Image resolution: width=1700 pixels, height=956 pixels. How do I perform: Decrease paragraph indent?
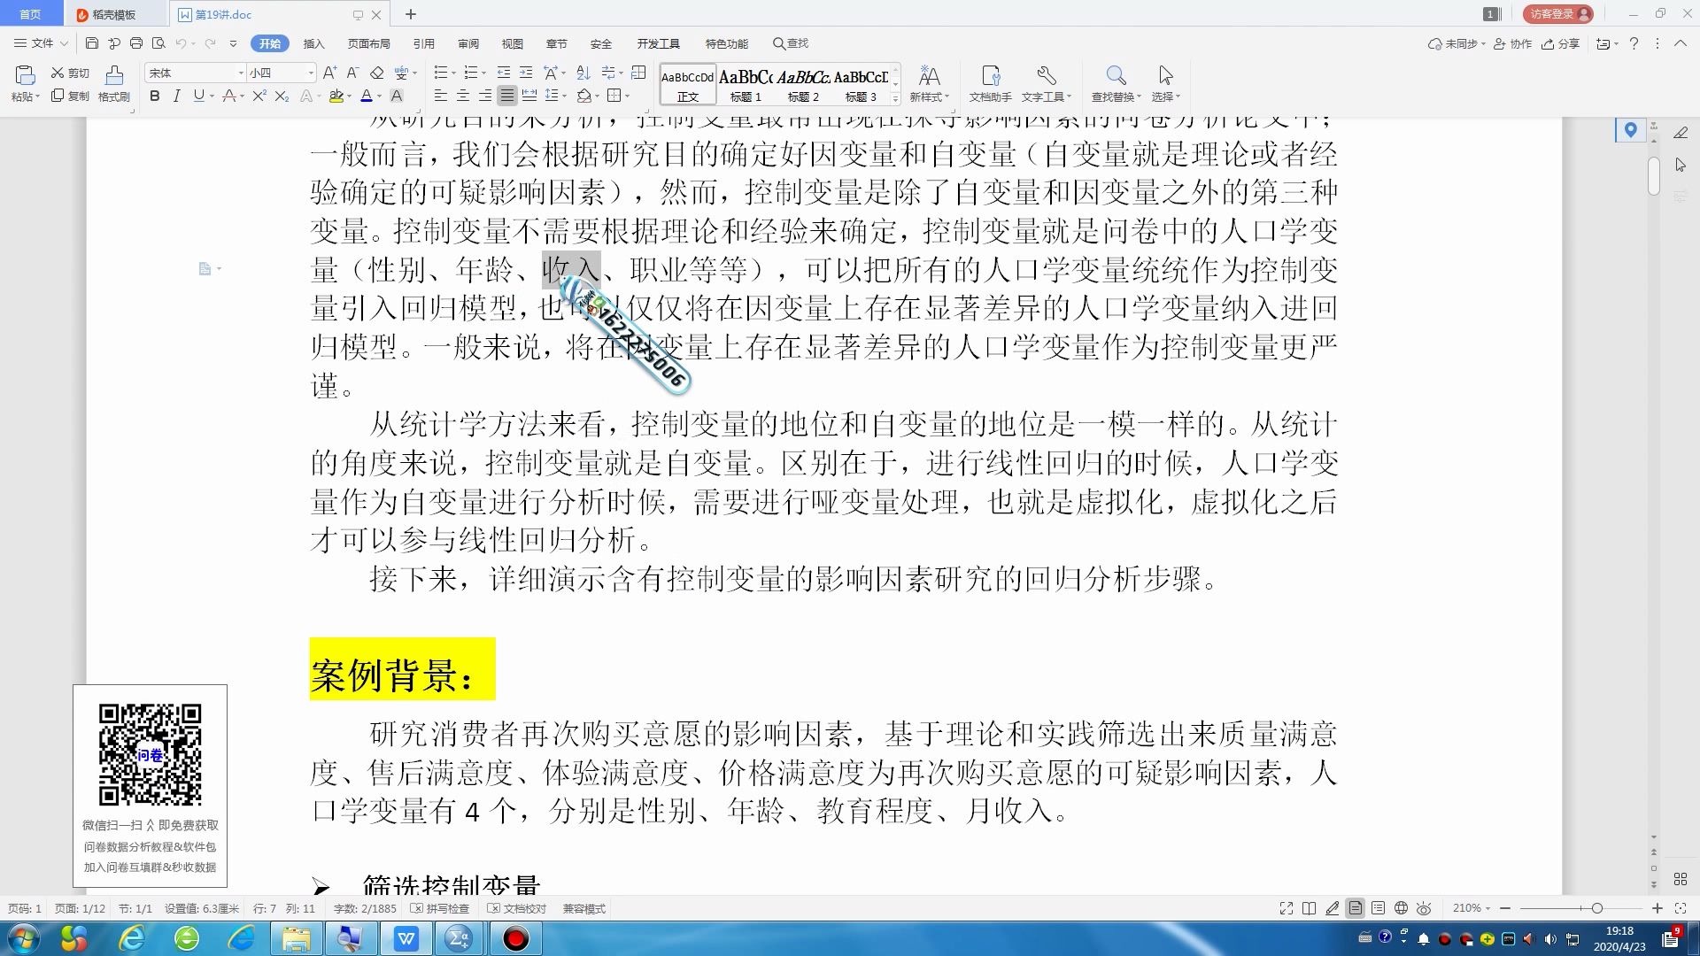coord(504,73)
